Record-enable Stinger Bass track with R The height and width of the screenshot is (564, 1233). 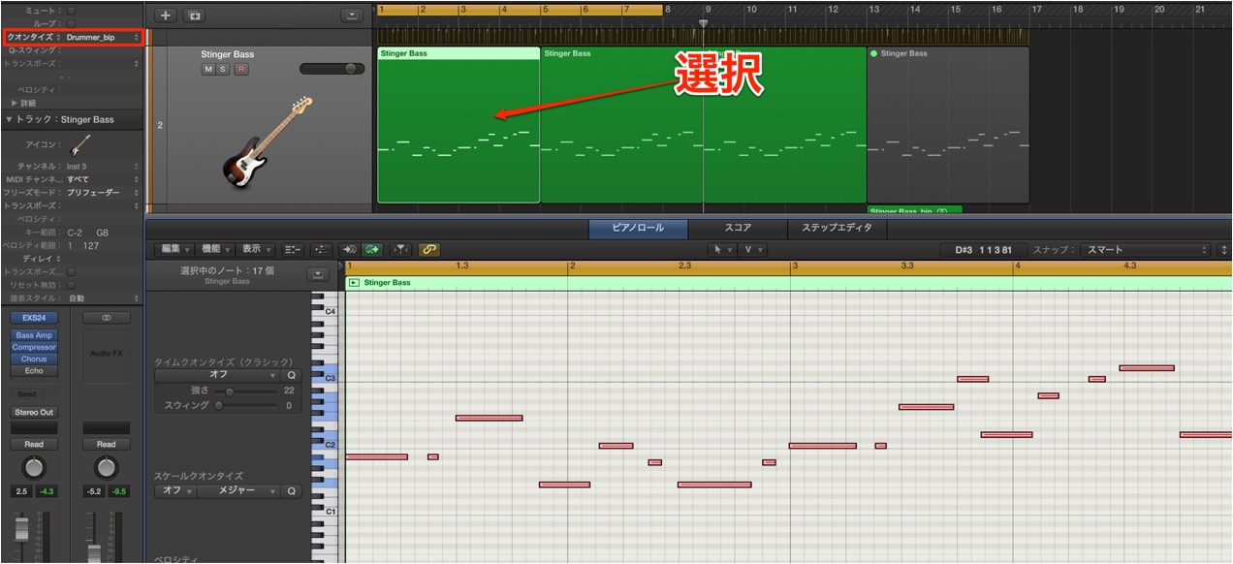click(x=241, y=70)
